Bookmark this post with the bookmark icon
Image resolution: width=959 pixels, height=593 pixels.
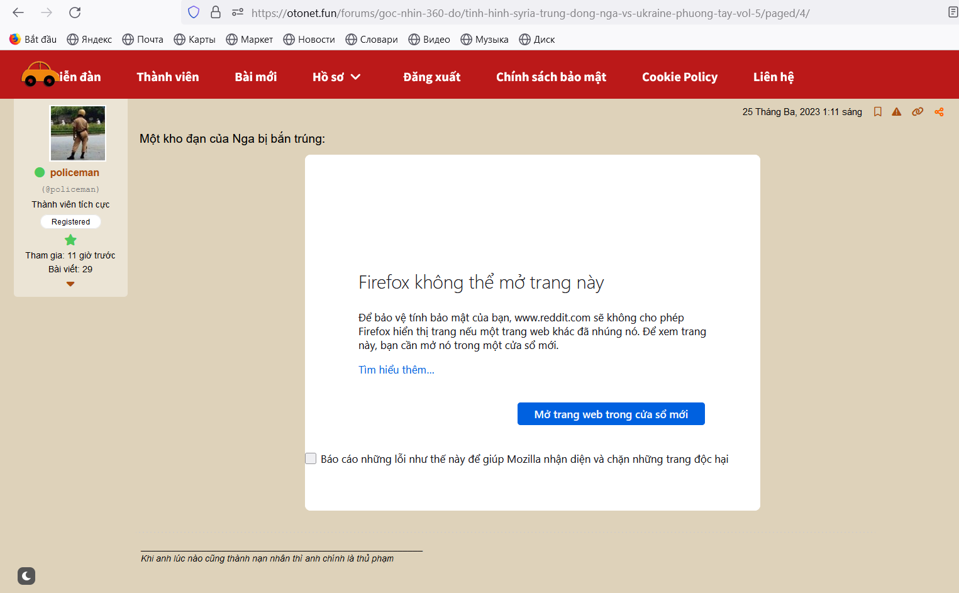pos(878,112)
